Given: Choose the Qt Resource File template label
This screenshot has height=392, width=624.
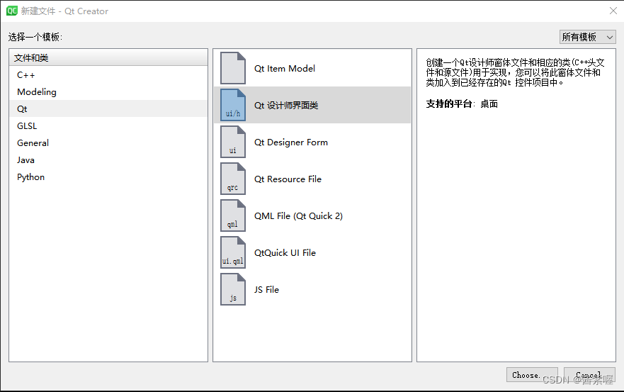Looking at the screenshot, I should coord(288,179).
